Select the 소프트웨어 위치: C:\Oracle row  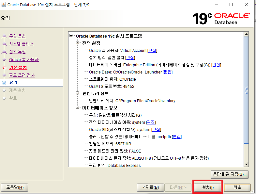112,79
